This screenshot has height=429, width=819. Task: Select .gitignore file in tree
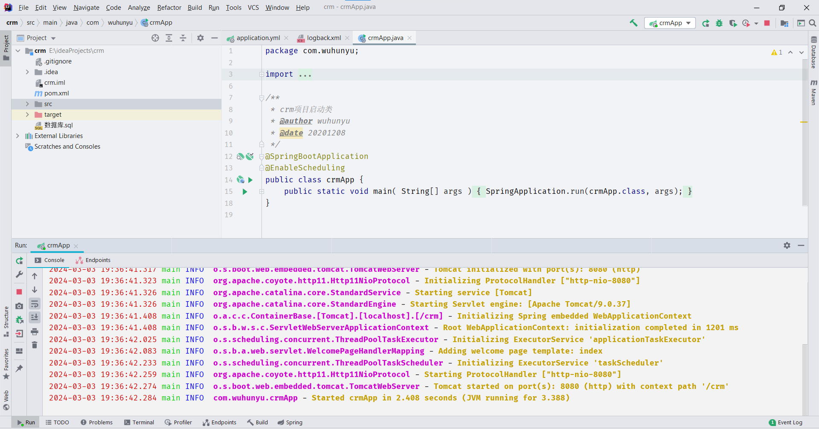[58, 61]
